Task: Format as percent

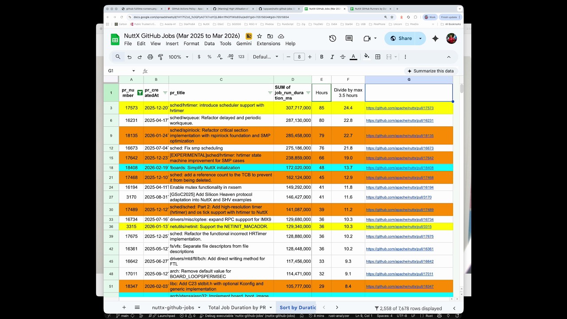Action: [210, 57]
